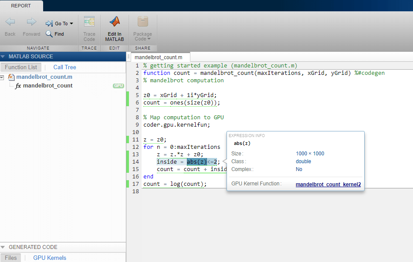Open the GPU Kernels tab
This screenshot has width=413, height=262.
pos(50,258)
